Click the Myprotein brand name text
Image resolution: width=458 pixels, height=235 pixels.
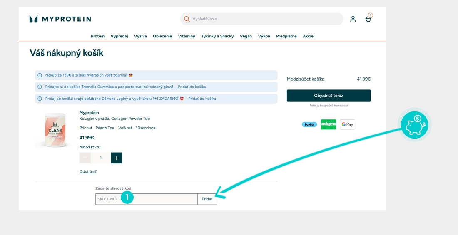coord(89,113)
